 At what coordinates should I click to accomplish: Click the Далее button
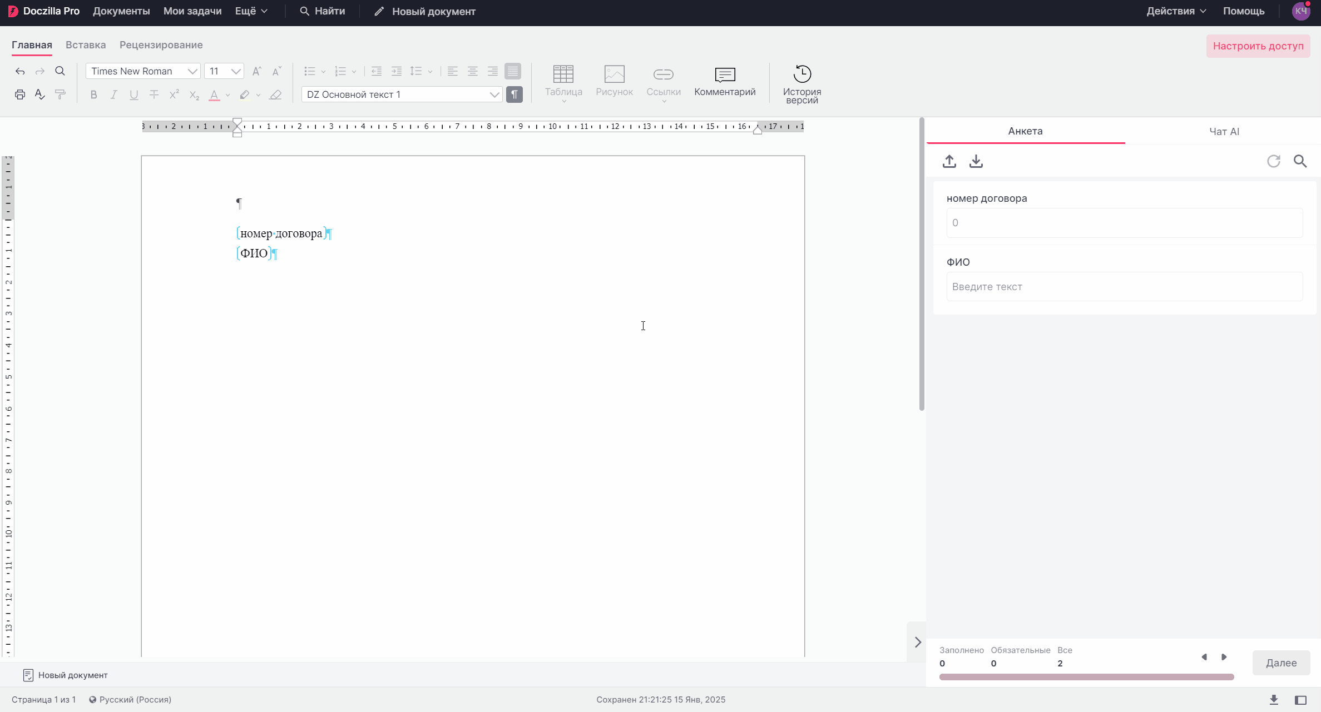[1281, 663]
